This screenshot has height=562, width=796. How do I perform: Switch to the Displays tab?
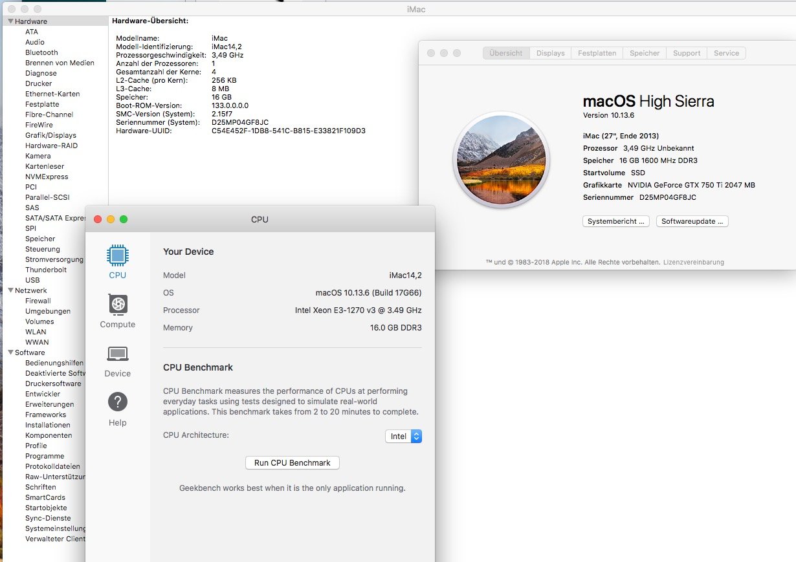coord(550,53)
